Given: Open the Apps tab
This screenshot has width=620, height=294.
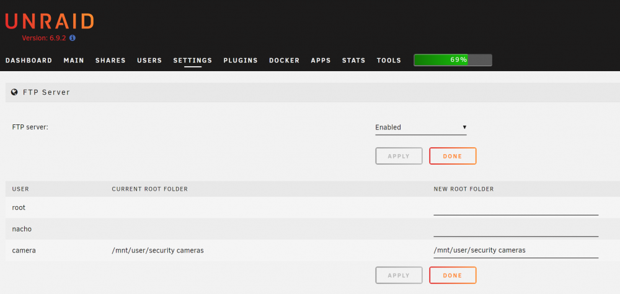Looking at the screenshot, I should 321,61.
